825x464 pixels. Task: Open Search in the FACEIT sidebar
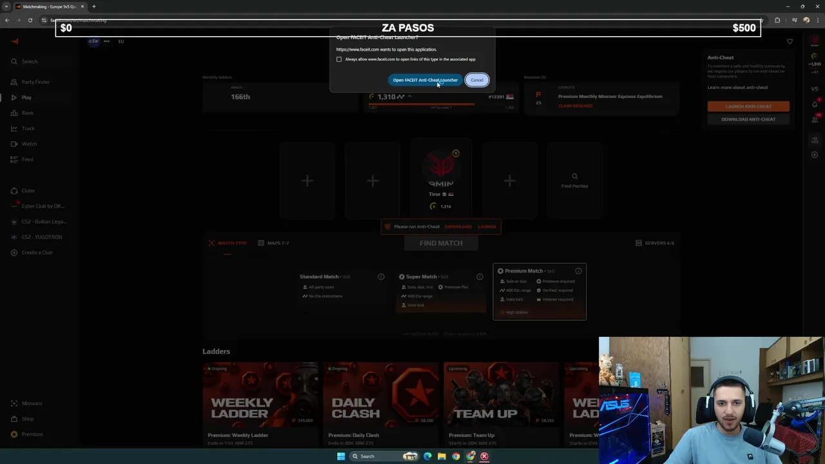pyautogui.click(x=24, y=61)
